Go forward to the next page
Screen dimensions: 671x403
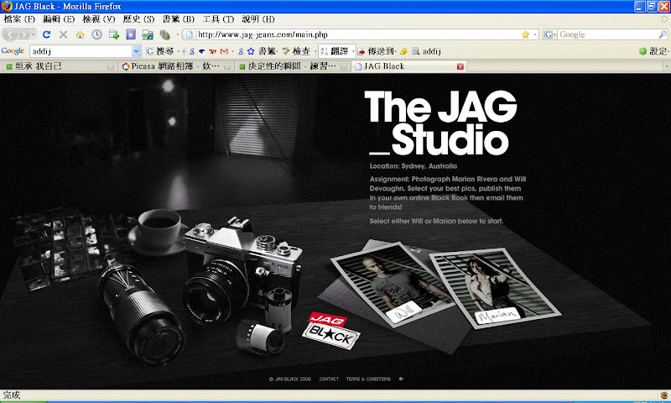(x=24, y=34)
